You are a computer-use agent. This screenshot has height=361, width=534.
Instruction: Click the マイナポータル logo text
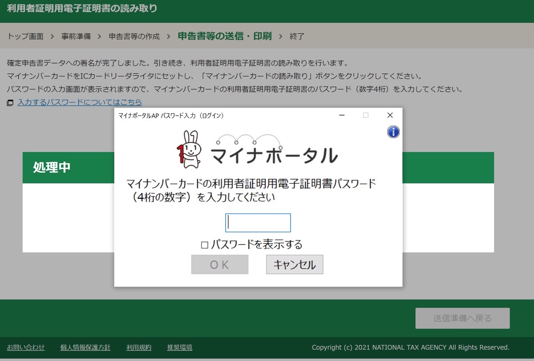point(274,156)
